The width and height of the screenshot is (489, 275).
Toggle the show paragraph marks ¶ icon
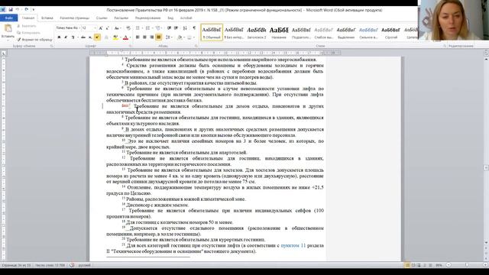tap(194, 28)
